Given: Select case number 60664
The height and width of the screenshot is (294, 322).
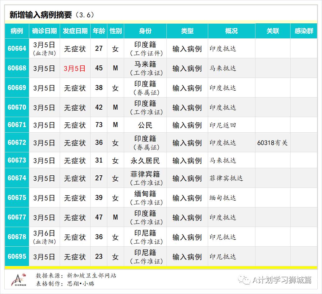Looking at the screenshot, I should (17, 48).
